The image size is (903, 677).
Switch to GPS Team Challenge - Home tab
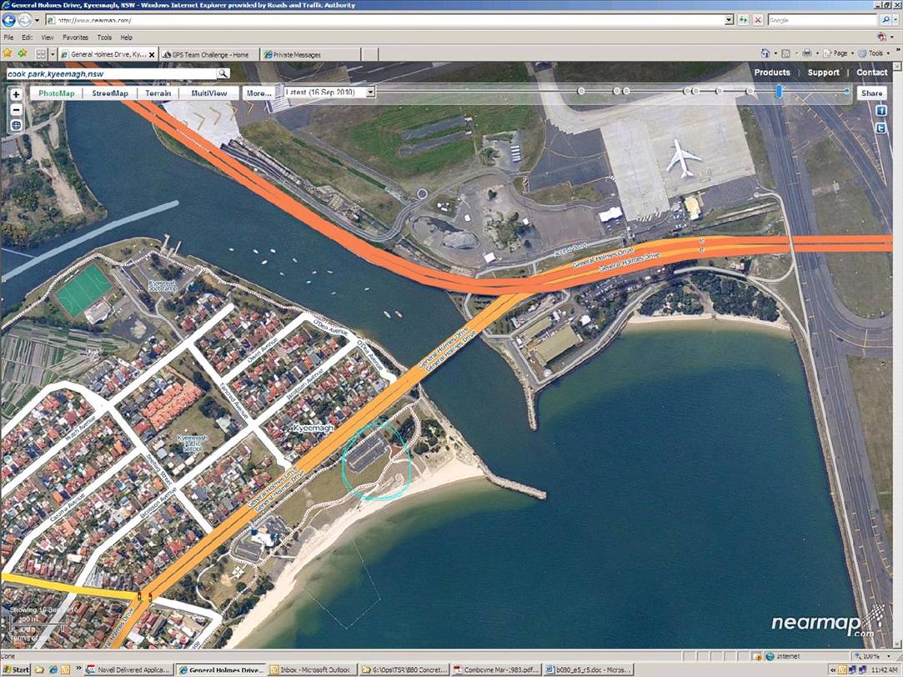(x=209, y=54)
